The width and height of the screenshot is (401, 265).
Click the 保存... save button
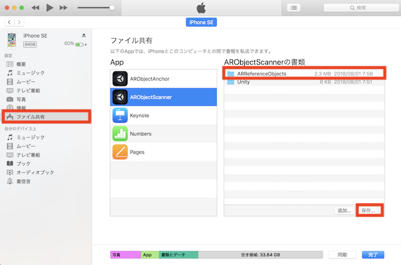pyautogui.click(x=368, y=210)
